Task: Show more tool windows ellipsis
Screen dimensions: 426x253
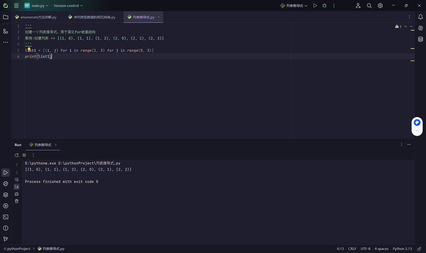Action: tap(6, 42)
